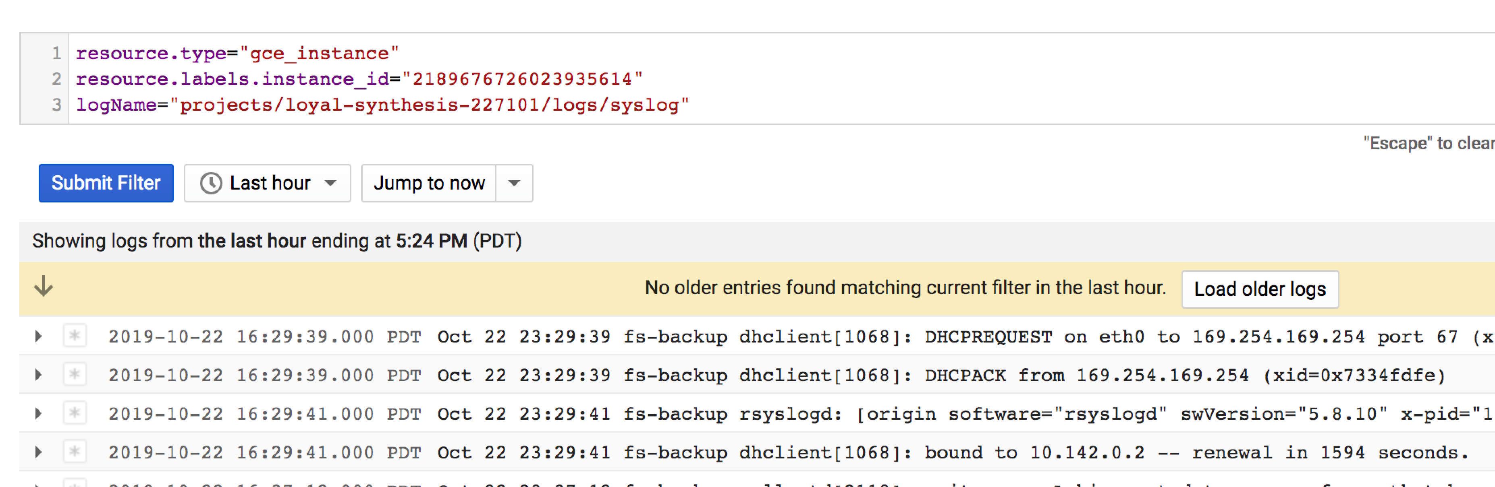The image size is (1495, 487).
Task: Click the clock icon in Last hour
Action: (211, 183)
